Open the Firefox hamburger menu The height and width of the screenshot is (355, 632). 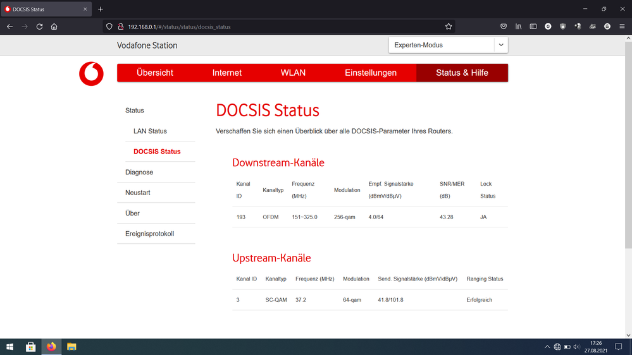(x=622, y=27)
